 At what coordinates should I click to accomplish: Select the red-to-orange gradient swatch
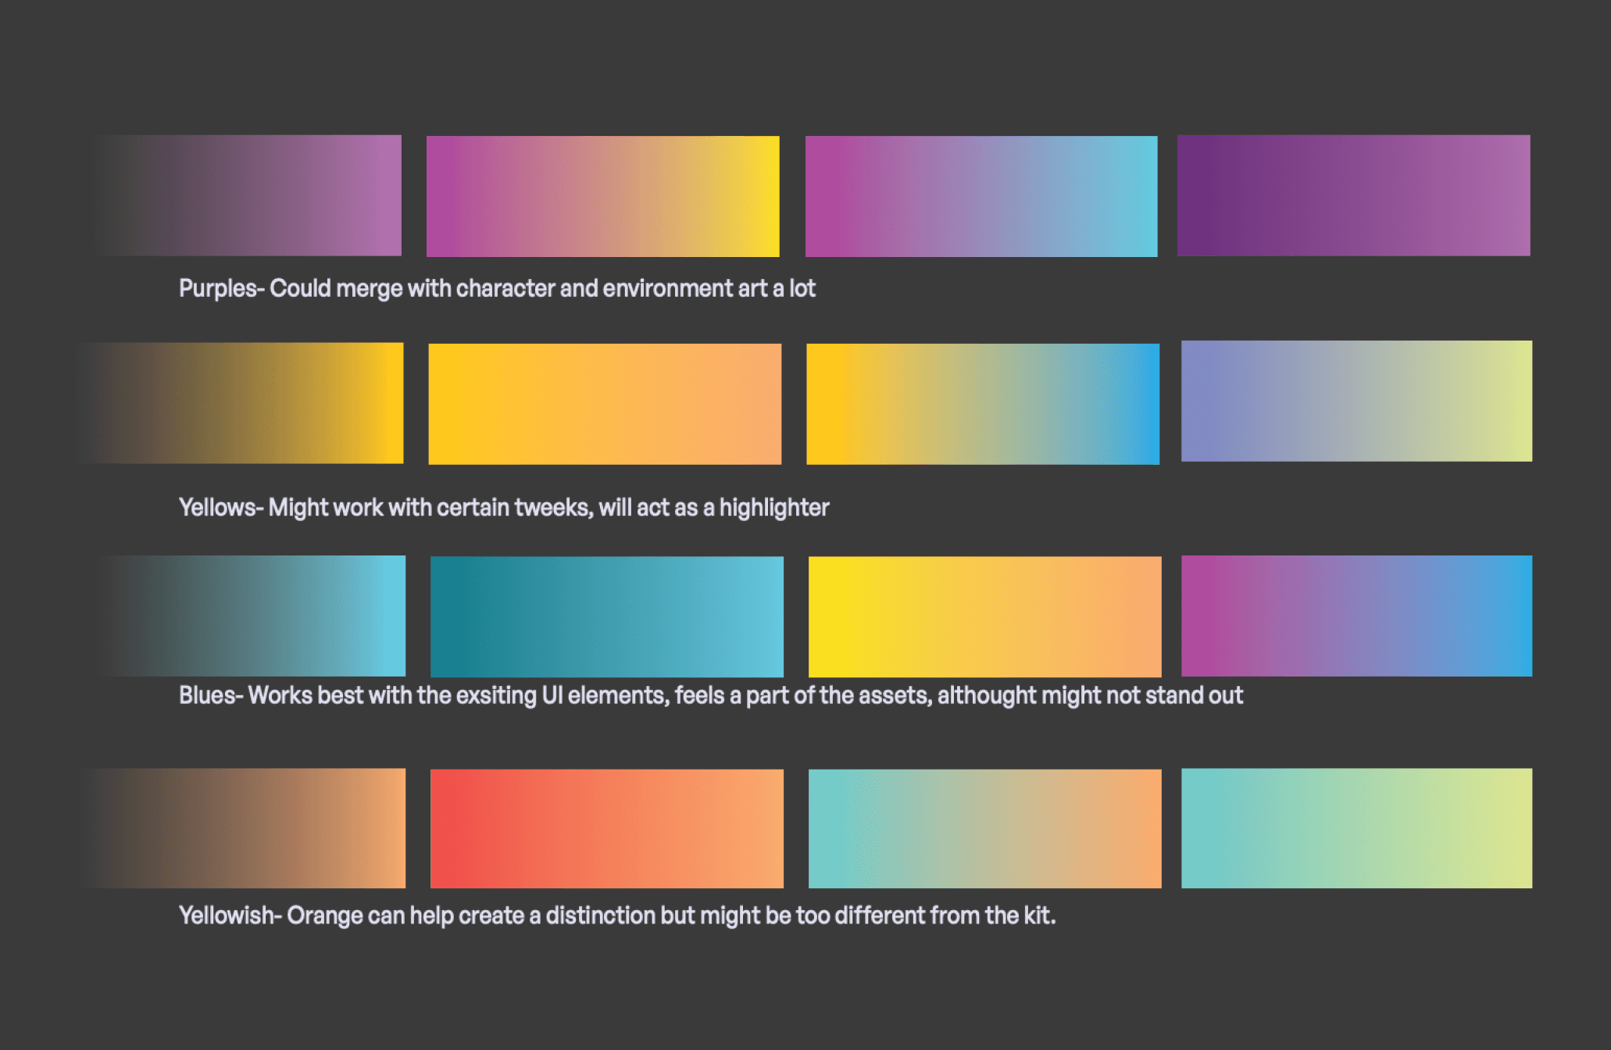coord(606,828)
